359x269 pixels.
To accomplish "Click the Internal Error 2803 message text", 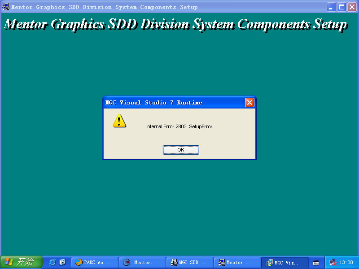I will point(179,126).
